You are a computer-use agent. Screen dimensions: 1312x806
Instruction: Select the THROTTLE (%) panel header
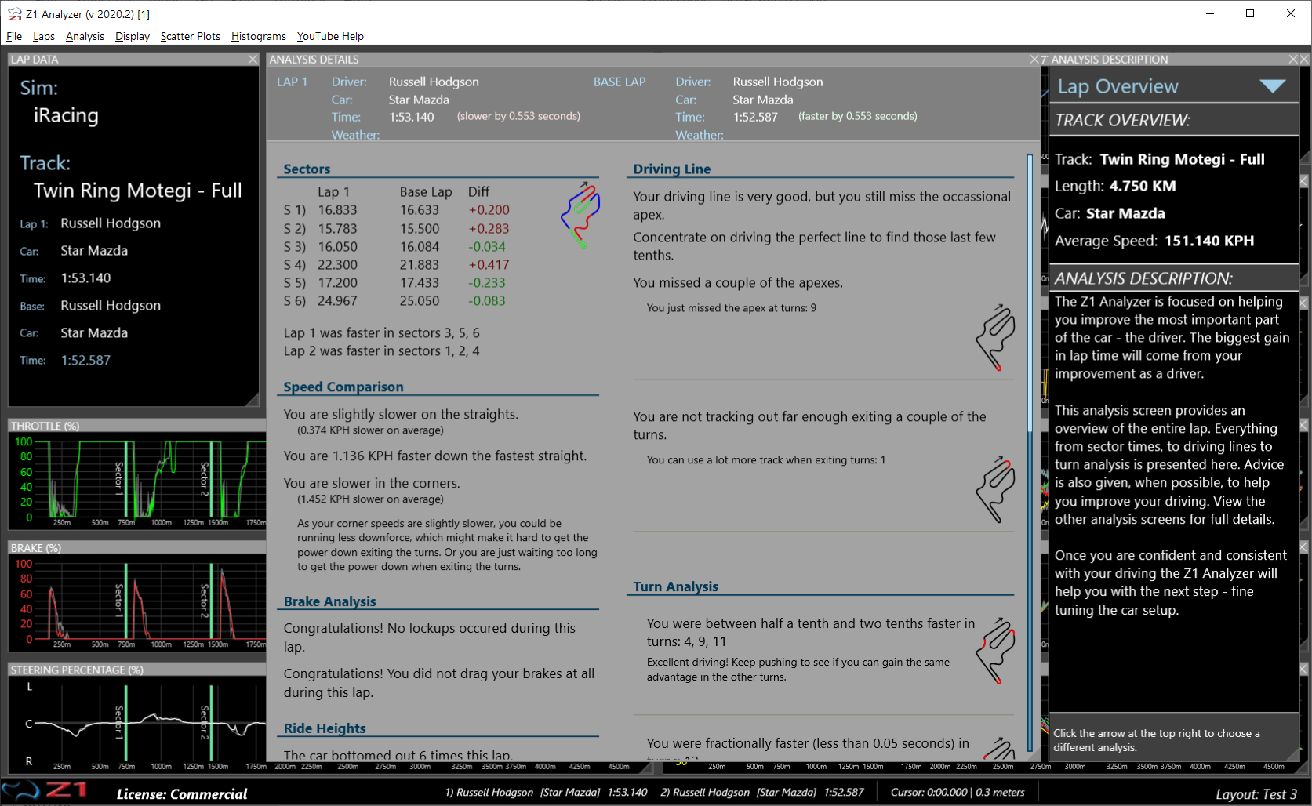click(136, 426)
